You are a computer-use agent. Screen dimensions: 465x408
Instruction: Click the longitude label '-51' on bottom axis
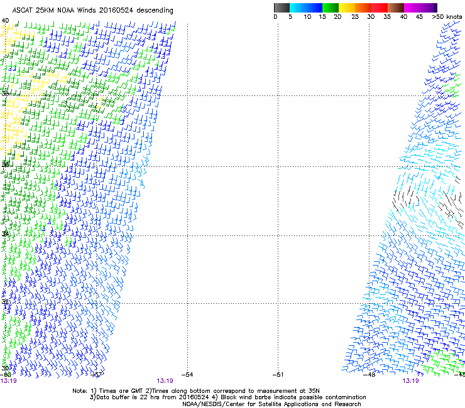(x=278, y=375)
